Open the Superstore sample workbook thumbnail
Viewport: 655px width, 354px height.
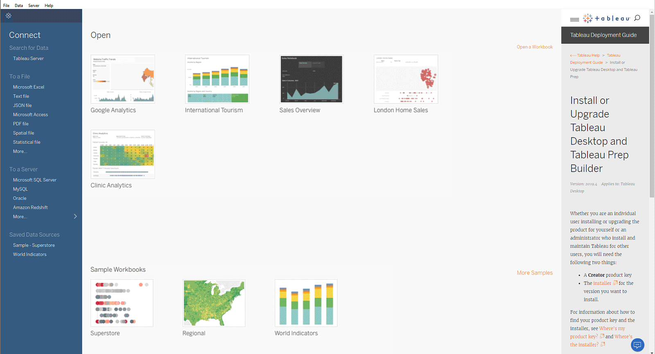(x=122, y=303)
